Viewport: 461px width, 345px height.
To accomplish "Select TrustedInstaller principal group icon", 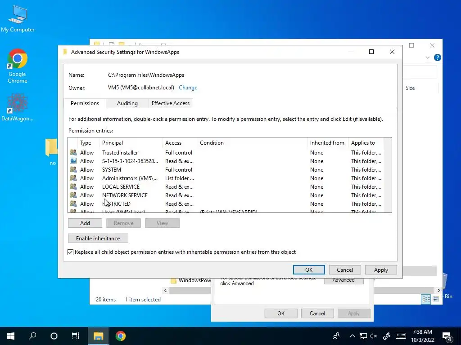I will tap(73, 153).
